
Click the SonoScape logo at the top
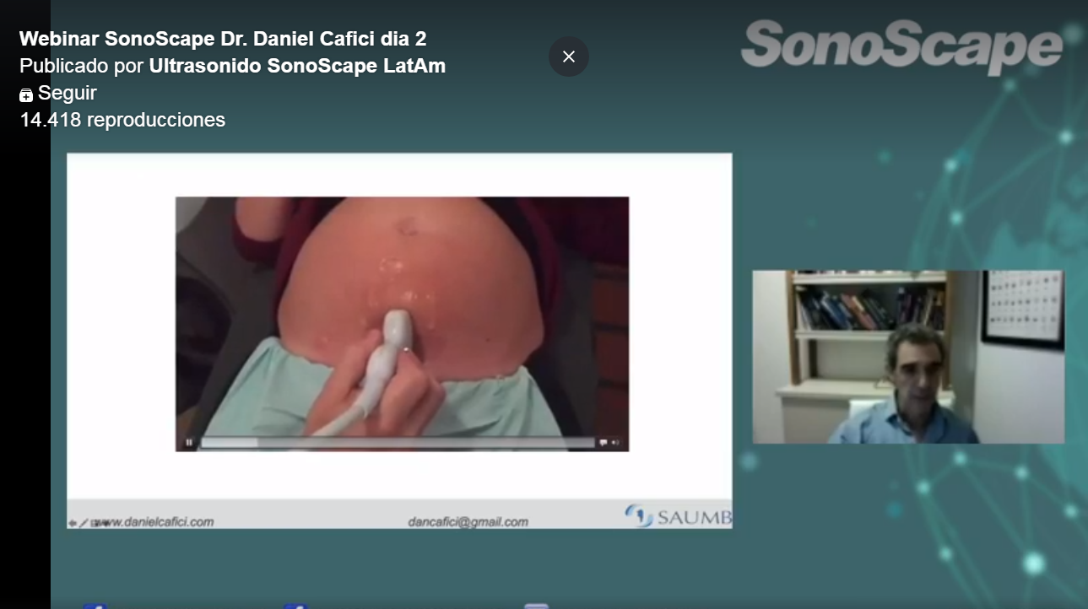(901, 46)
